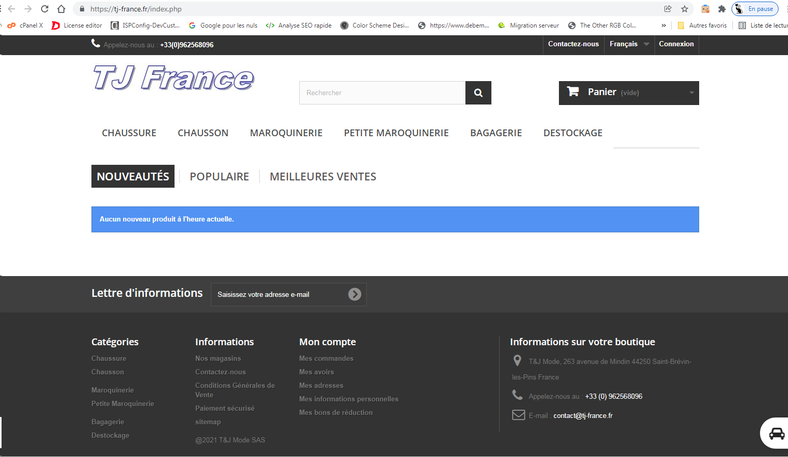The width and height of the screenshot is (788, 457).
Task: Click the car icon floating widget
Action: pos(777,433)
